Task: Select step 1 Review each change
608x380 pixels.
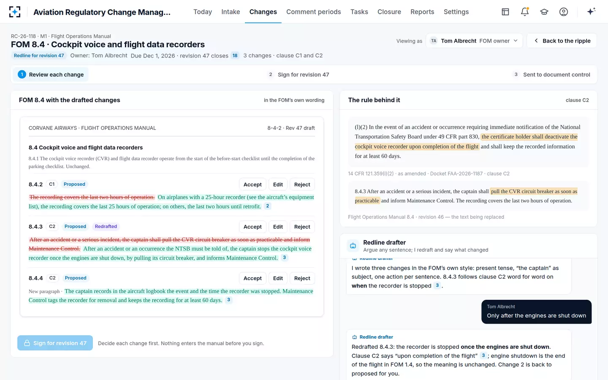Action: click(51, 74)
